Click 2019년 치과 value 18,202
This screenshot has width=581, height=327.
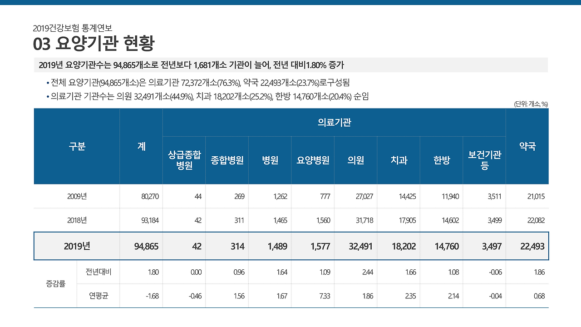point(403,246)
